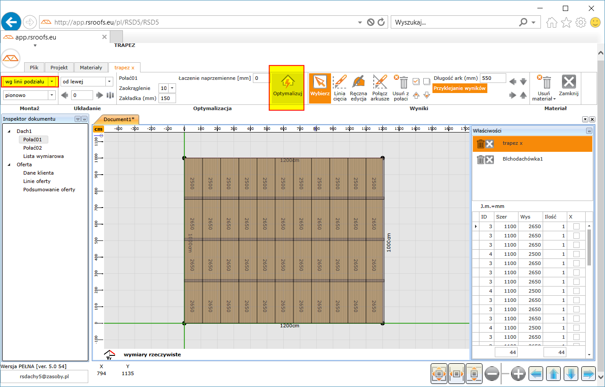Enable the unchecked checkbox next to Długość ark
Screen dimensions: 605x387
pos(426,82)
